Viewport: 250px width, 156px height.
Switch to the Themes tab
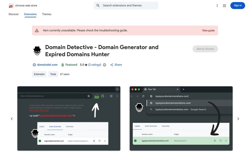coord(47,14)
